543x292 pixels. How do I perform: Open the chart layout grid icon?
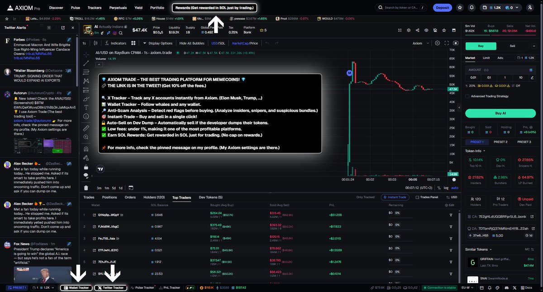(133, 43)
